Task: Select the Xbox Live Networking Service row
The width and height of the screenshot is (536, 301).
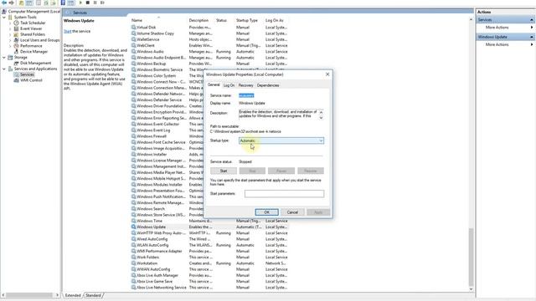Action: [x=209, y=288]
